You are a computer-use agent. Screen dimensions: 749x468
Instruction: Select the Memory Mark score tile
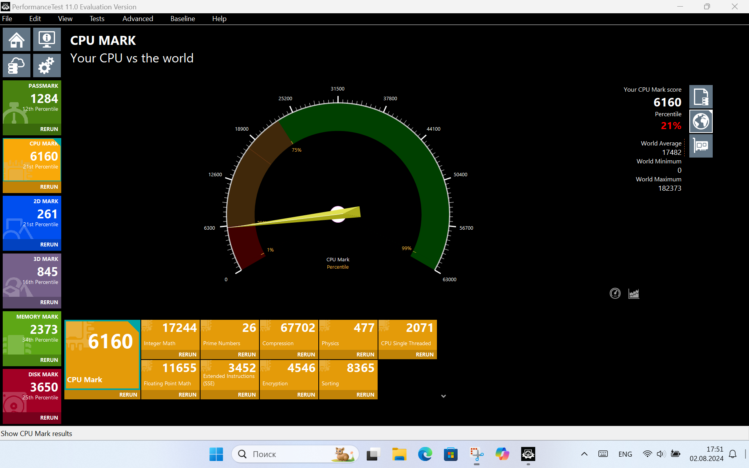(32, 333)
